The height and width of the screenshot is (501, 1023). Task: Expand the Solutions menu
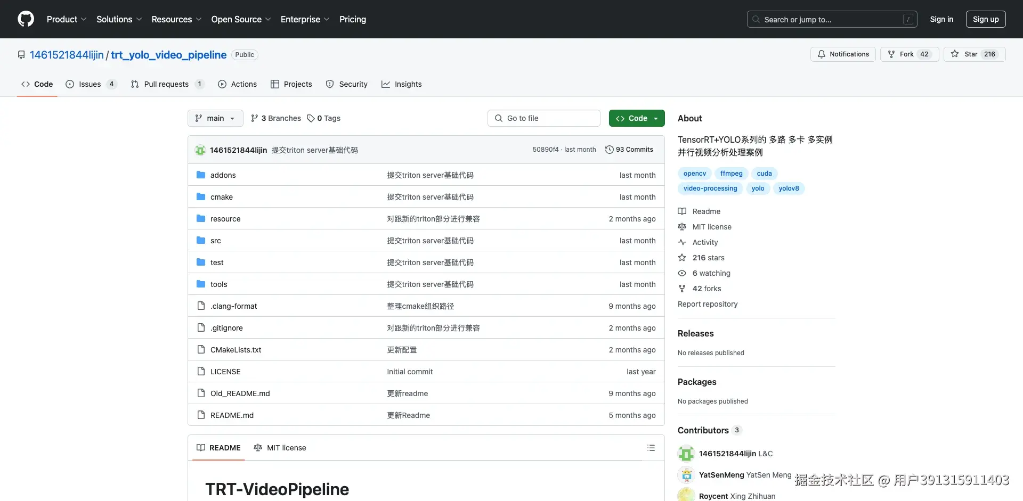point(119,19)
